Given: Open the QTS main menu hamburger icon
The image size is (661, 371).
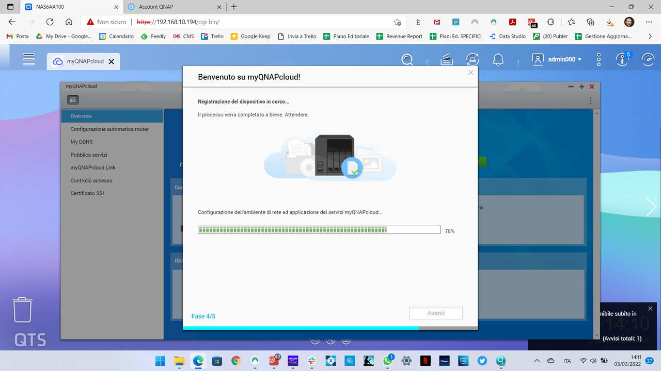Looking at the screenshot, I should tap(29, 59).
